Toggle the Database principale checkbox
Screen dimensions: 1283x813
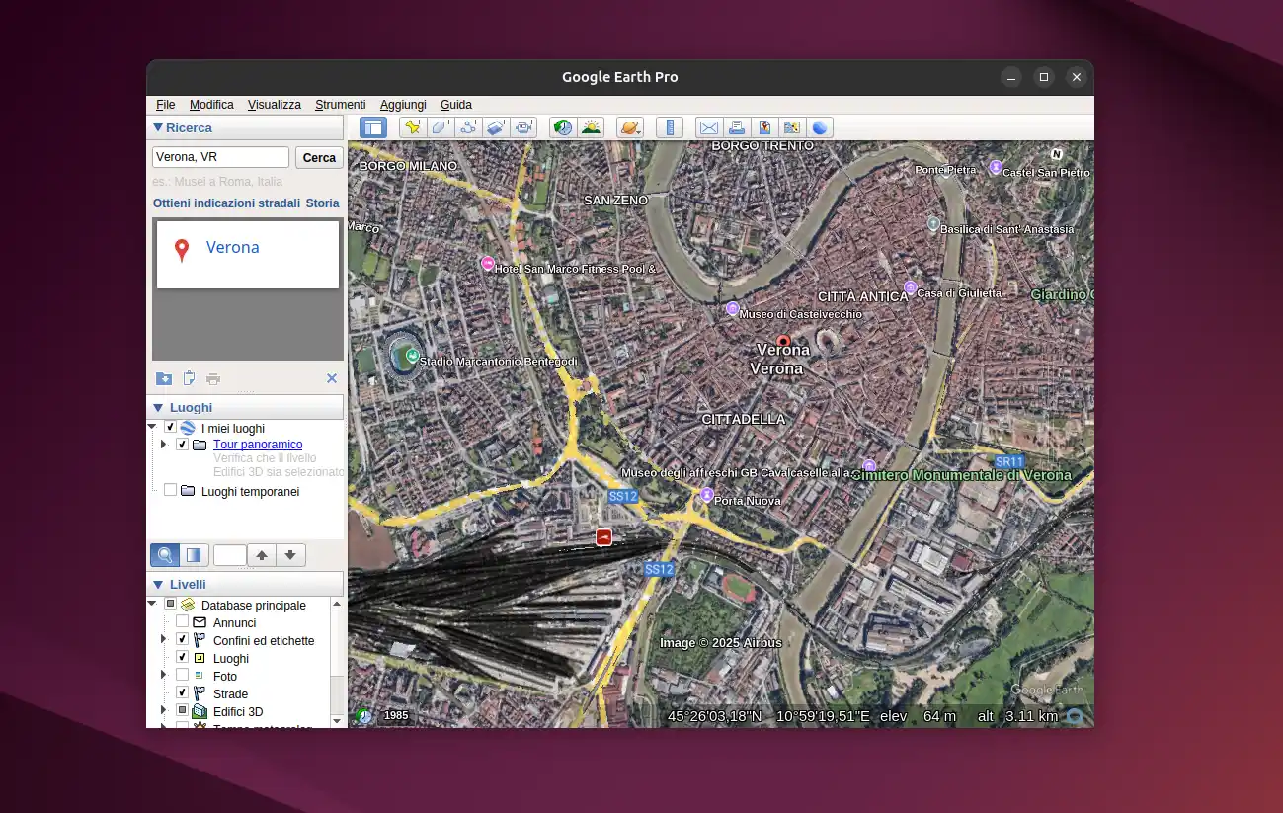pyautogui.click(x=171, y=605)
